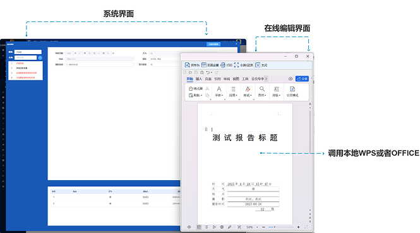Viewport: 420px width, 233px height.
Task: Click the cloud upload icon beside Share
Action: pos(291,79)
